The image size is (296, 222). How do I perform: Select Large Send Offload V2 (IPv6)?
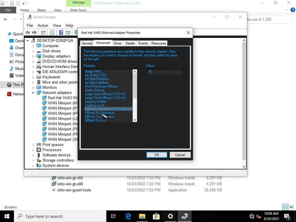105,98
